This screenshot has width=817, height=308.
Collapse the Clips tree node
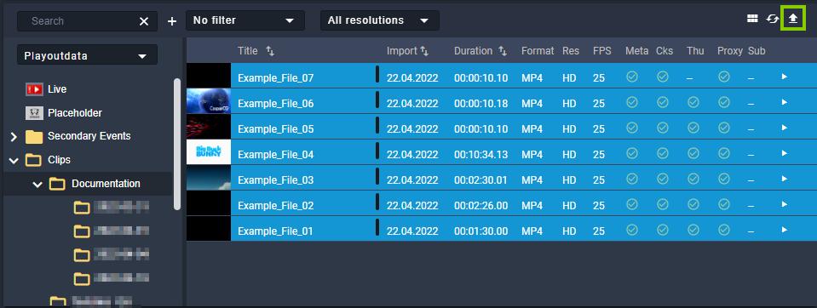(x=14, y=161)
